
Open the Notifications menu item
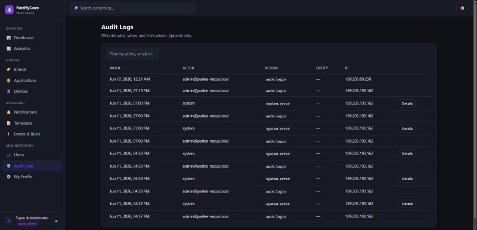[x=32, y=112]
